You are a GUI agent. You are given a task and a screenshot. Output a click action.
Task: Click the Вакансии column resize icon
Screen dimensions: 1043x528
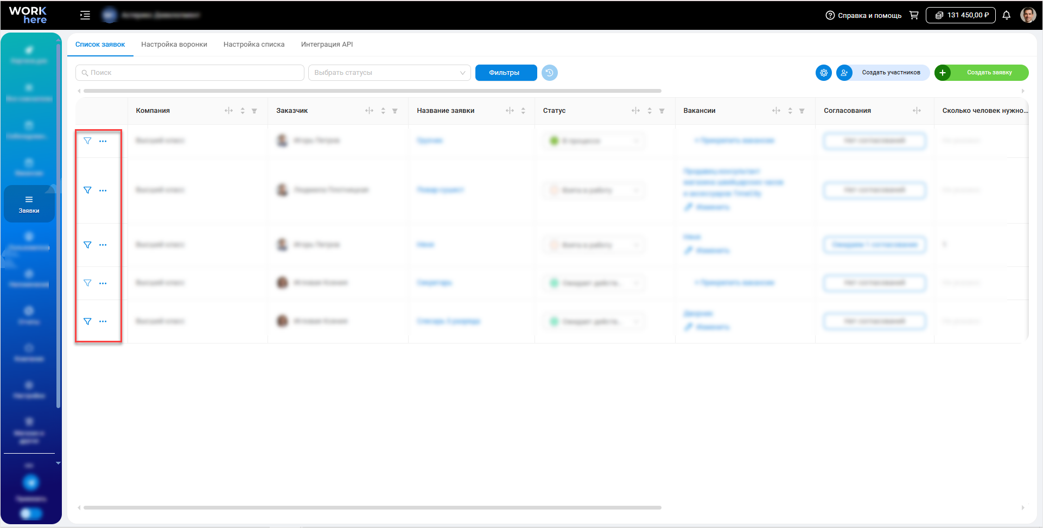click(x=776, y=111)
